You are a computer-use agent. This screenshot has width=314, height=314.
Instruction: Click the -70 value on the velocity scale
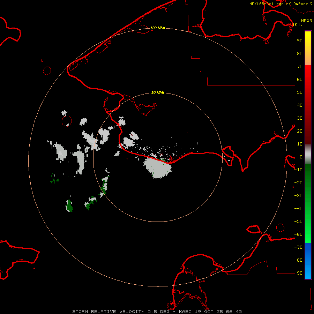(x=298, y=247)
